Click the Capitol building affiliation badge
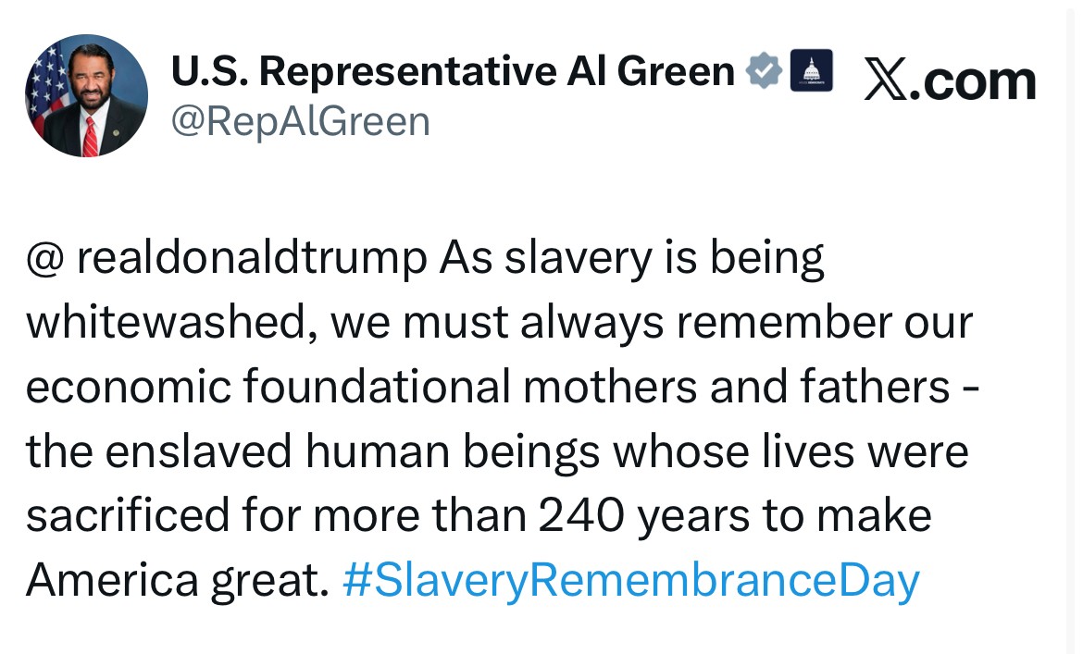This screenshot has width=1083, height=654. click(812, 70)
